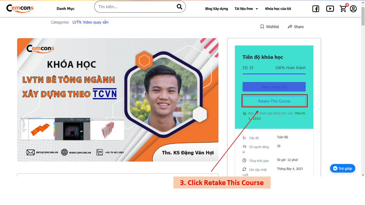This screenshot has width=365, height=205.
Task: Expand the Tài liệu free dropdown
Action: [x=246, y=9]
